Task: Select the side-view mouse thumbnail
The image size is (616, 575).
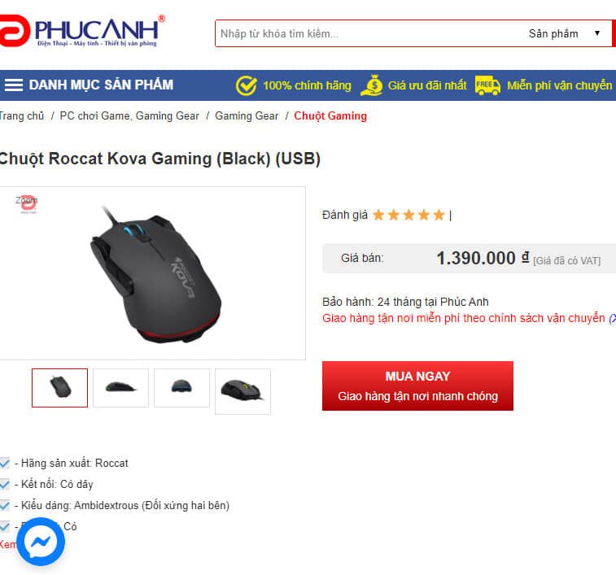Action: (x=121, y=388)
